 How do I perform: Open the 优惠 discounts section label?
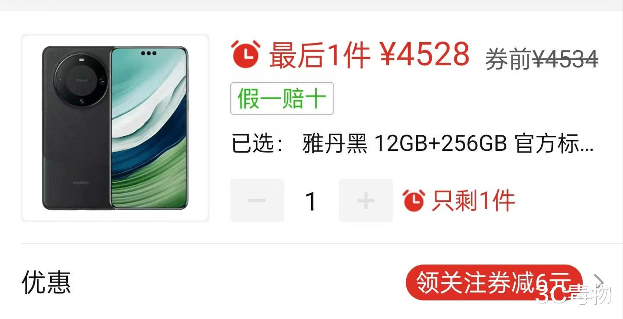pyautogui.click(x=46, y=283)
